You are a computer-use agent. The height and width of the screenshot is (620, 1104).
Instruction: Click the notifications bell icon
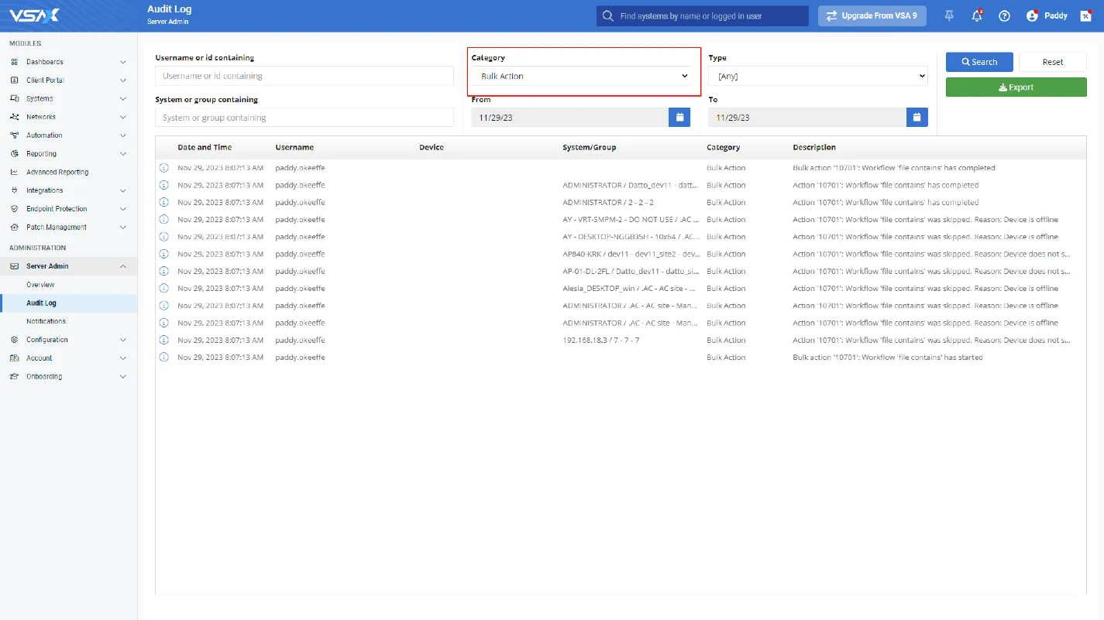click(x=976, y=15)
